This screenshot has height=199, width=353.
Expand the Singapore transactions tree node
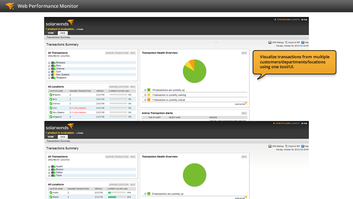[49, 78]
